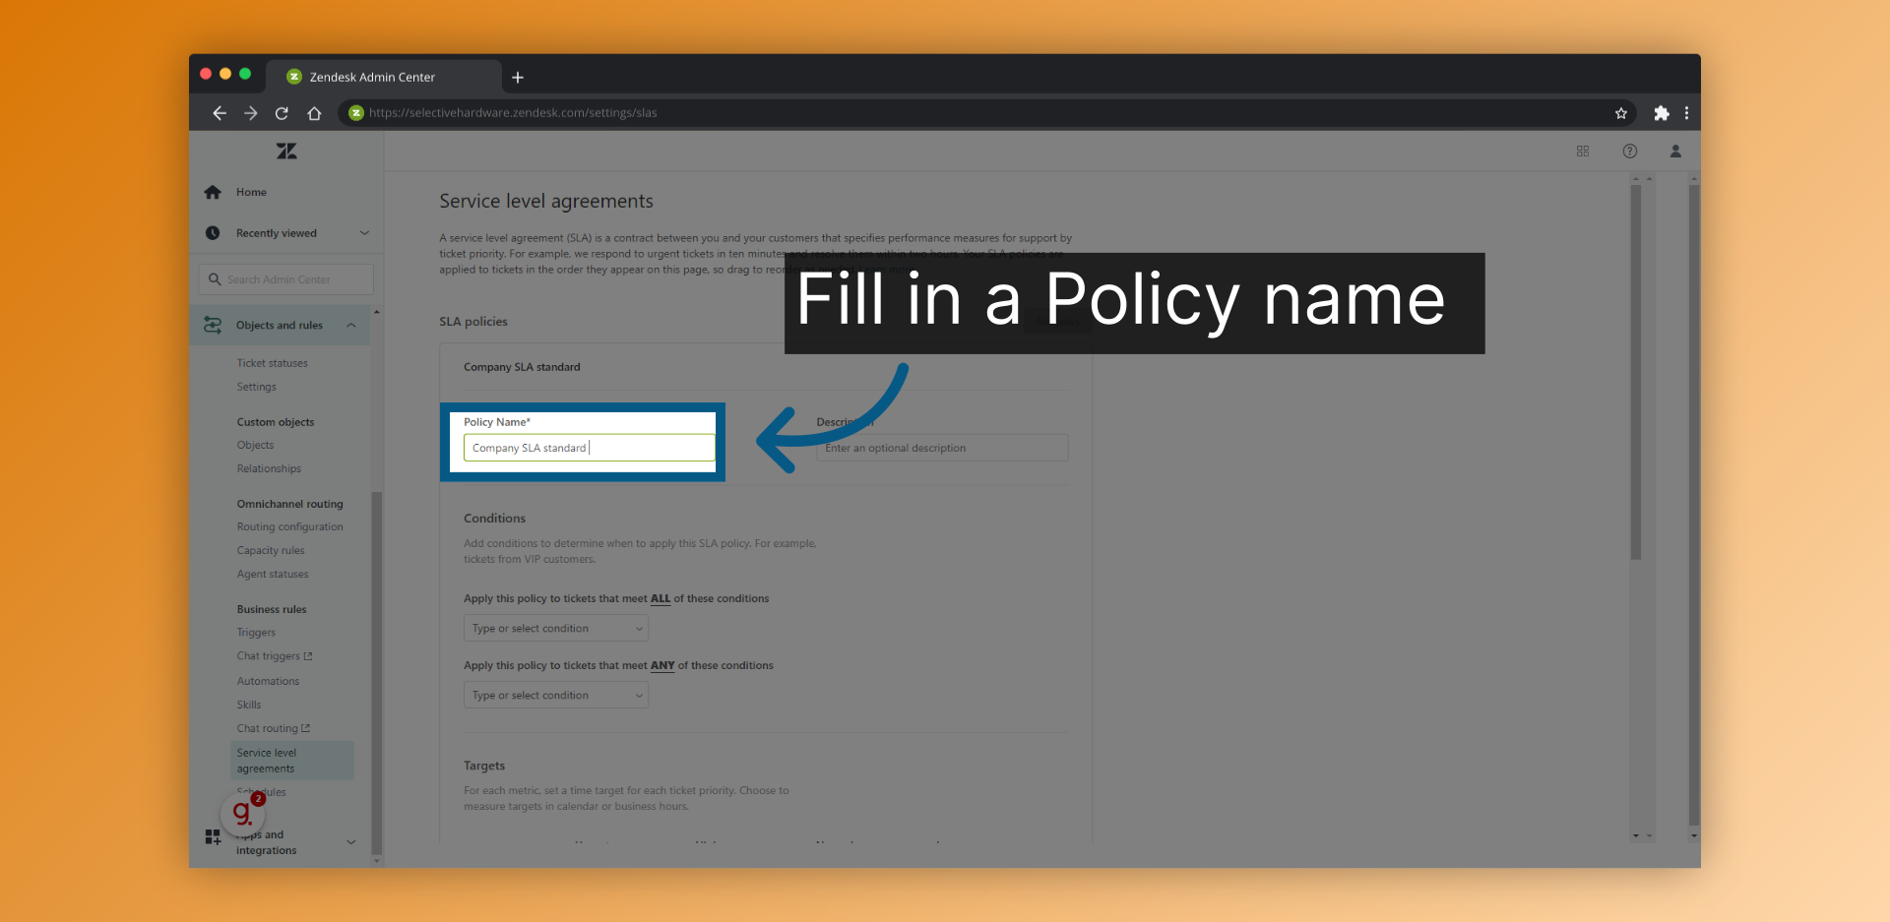Click the Policy Name input field
1890x922 pixels.
pos(589,448)
